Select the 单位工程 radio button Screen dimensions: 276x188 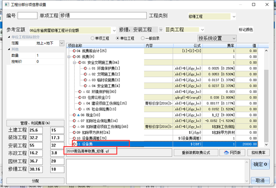click(x=118, y=38)
